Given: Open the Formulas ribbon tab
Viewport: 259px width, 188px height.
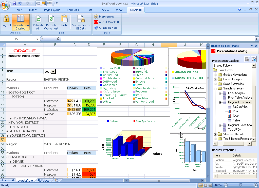Looking at the screenshot, I should [73, 10].
